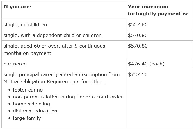This screenshot has height=129, width=194.
Task: Click "non-parent relative caring under a court order"
Action: point(68,97)
